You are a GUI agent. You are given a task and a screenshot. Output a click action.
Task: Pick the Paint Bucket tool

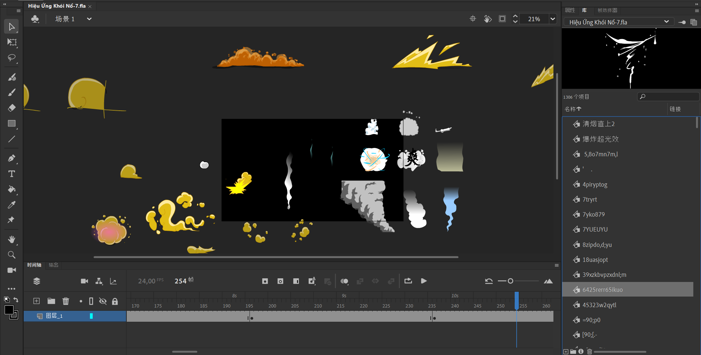tap(12, 189)
